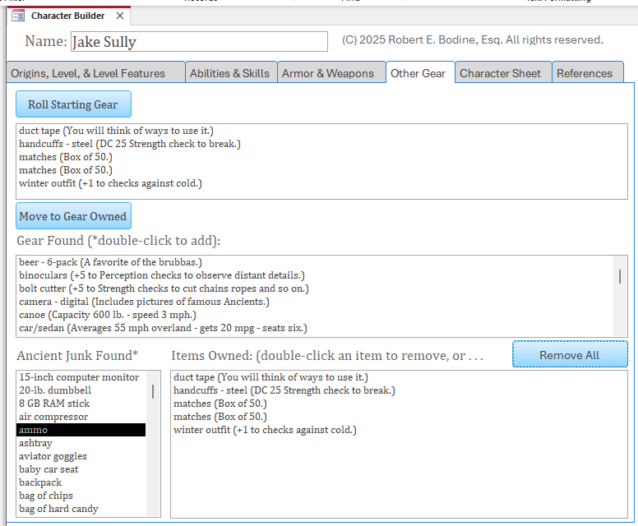Open the References tab

coord(584,73)
